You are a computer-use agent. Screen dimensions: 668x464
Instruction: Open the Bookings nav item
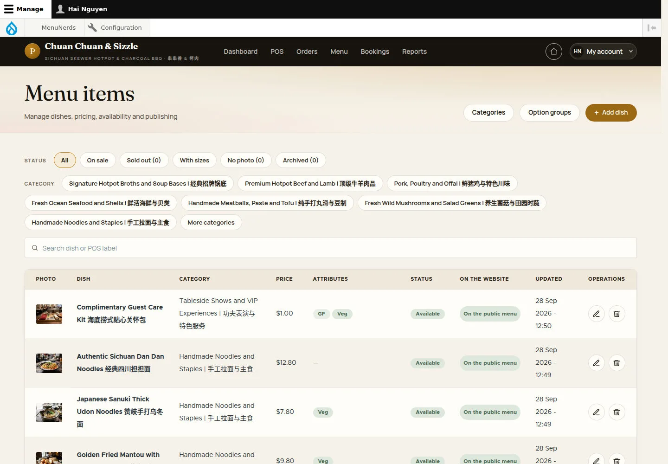point(375,52)
